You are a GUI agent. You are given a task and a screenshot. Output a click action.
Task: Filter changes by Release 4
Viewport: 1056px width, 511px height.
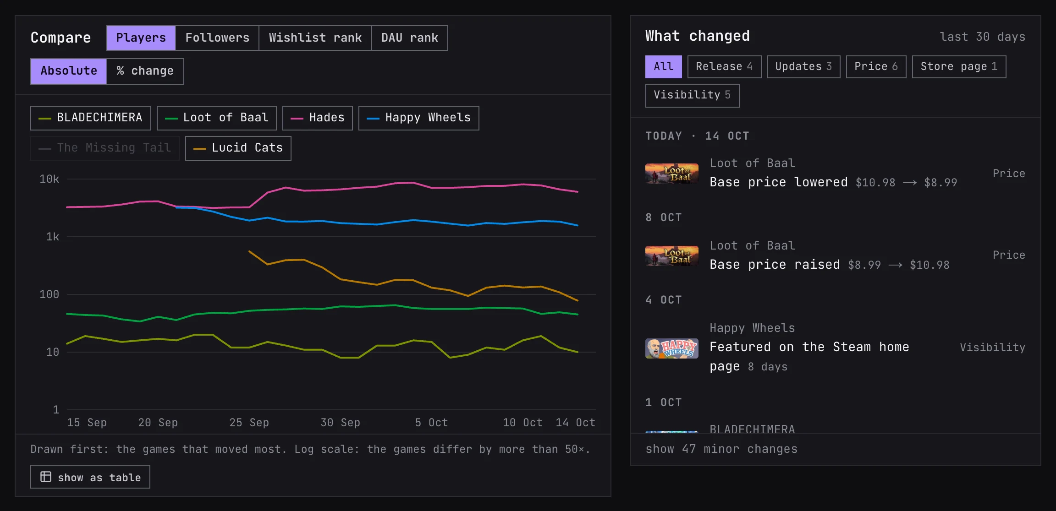tap(725, 67)
